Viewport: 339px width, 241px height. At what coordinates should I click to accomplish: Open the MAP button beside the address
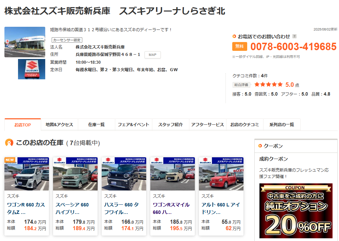point(152,55)
